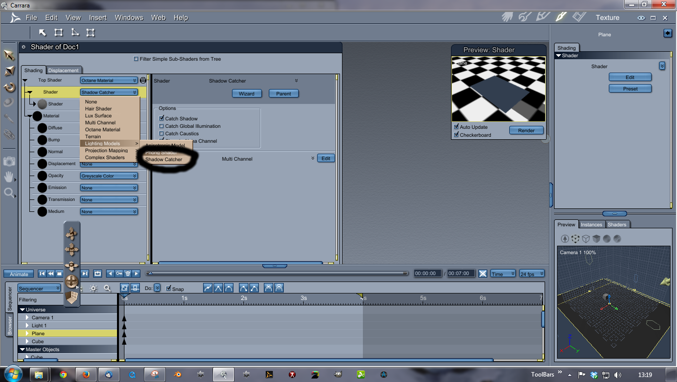Open the Insert menu
The width and height of the screenshot is (677, 382).
(x=98, y=17)
